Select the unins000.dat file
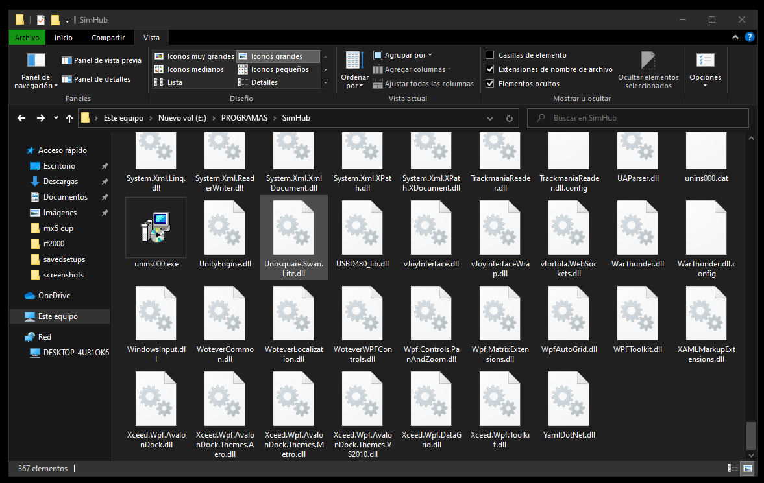This screenshot has width=764, height=483. pos(706,158)
